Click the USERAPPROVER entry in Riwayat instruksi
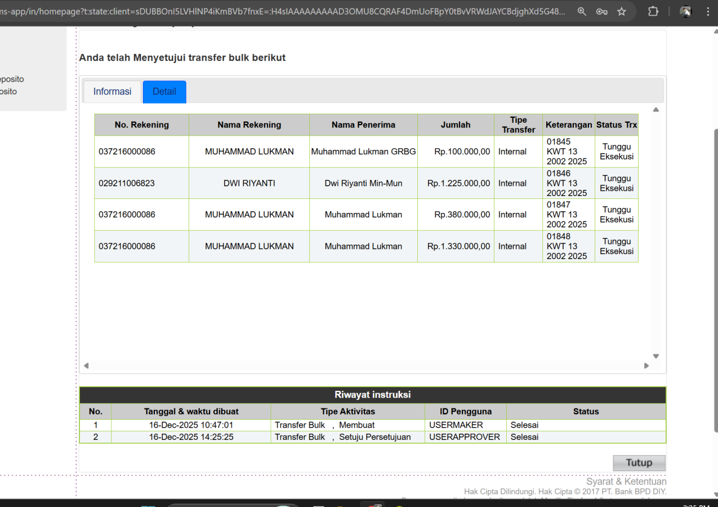Image resolution: width=718 pixels, height=507 pixels. pos(465,437)
